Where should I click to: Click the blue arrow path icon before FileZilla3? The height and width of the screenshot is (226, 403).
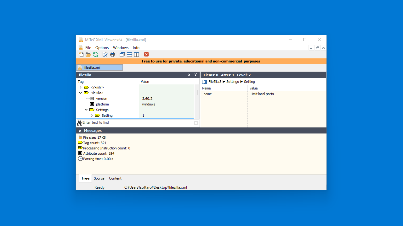point(205,82)
